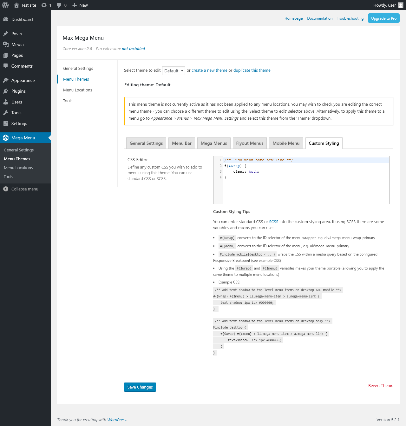Follow the 'create a new theme' link

tap(209, 70)
